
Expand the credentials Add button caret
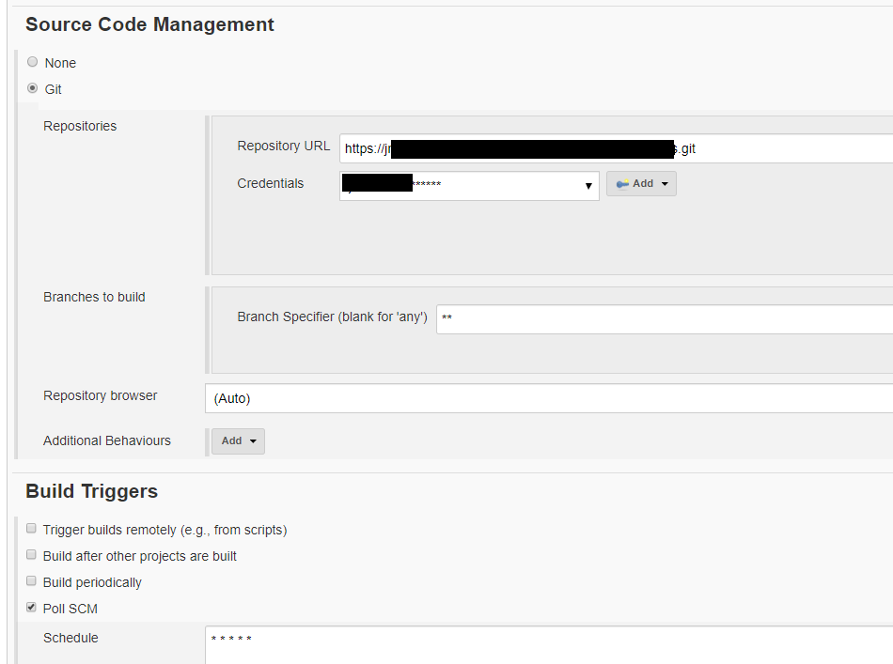tap(665, 184)
